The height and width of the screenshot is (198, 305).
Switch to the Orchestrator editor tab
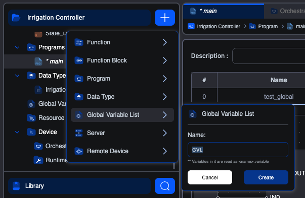(x=285, y=11)
